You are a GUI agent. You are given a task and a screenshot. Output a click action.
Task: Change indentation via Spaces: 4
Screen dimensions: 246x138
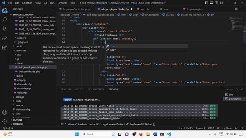click(200, 128)
